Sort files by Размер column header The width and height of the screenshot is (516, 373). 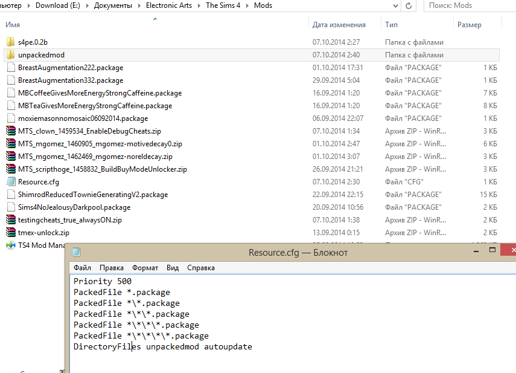(x=470, y=25)
